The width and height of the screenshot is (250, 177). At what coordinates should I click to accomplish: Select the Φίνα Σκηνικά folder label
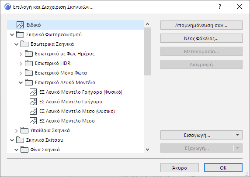[x=45, y=150]
